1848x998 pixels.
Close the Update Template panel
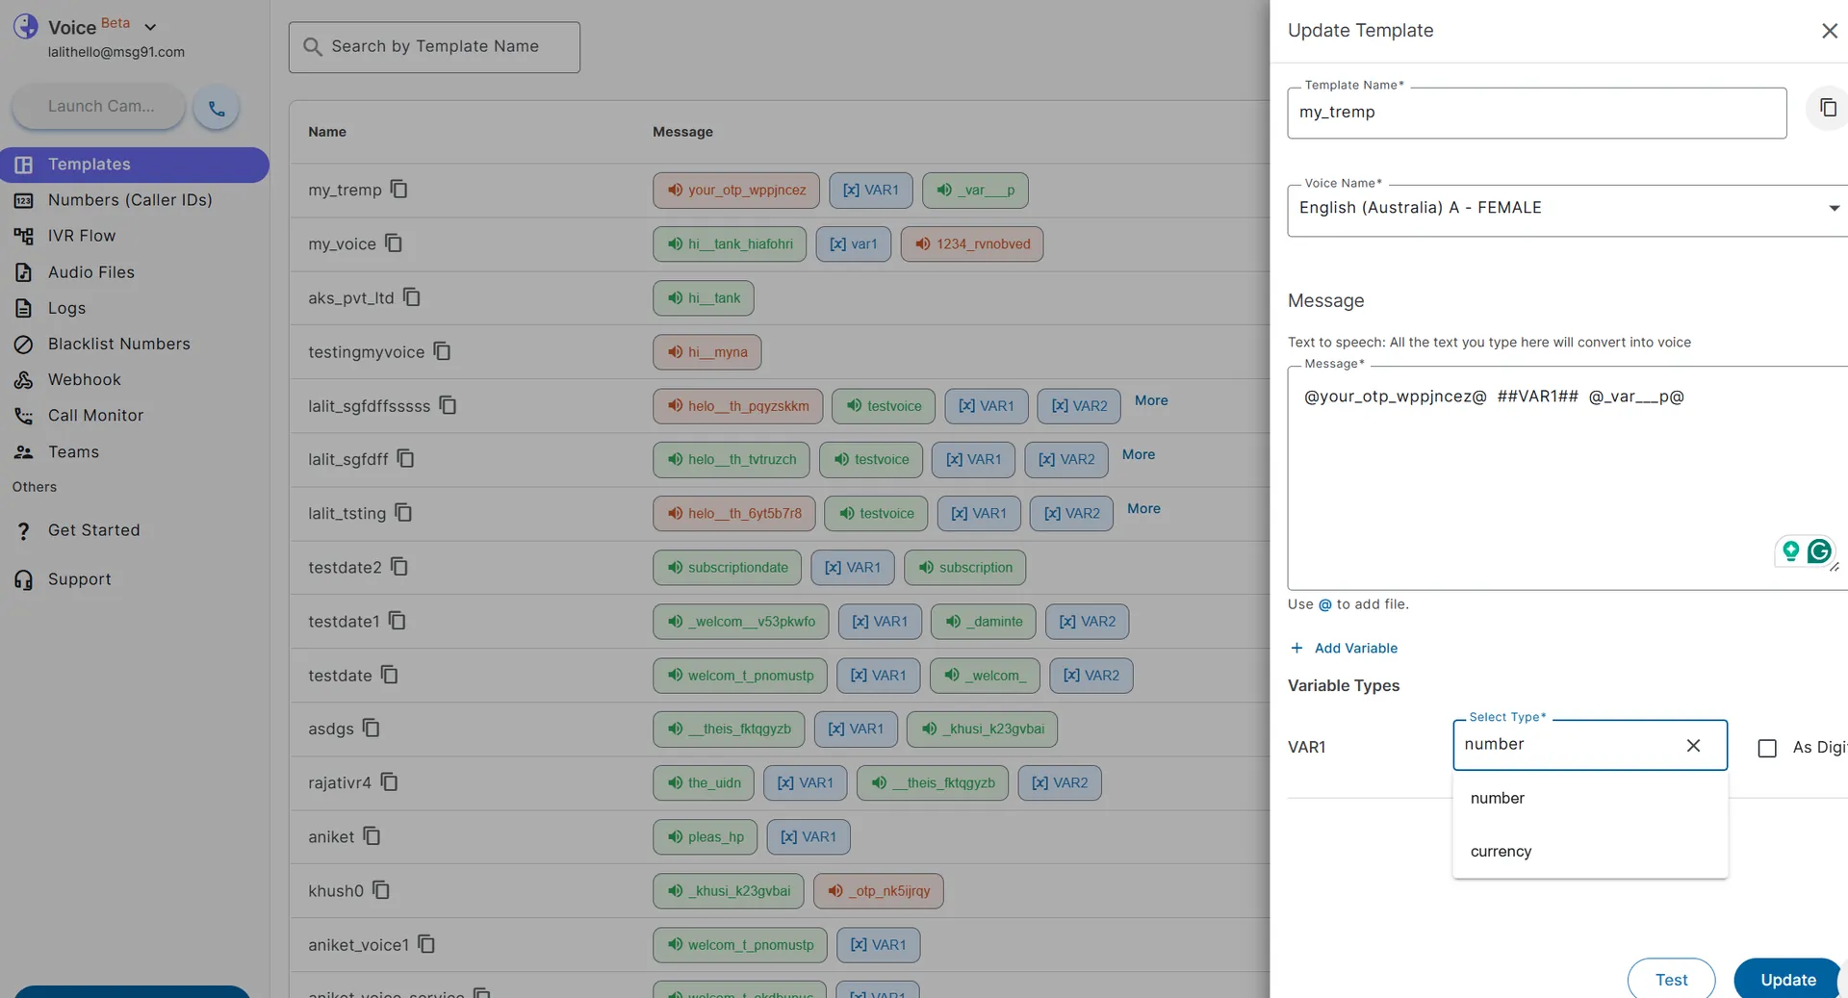coord(1829,31)
